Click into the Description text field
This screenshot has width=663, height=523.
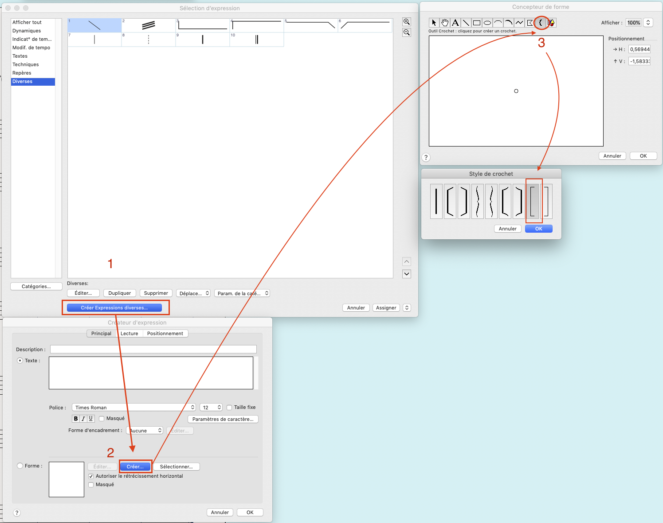pyautogui.click(x=153, y=349)
